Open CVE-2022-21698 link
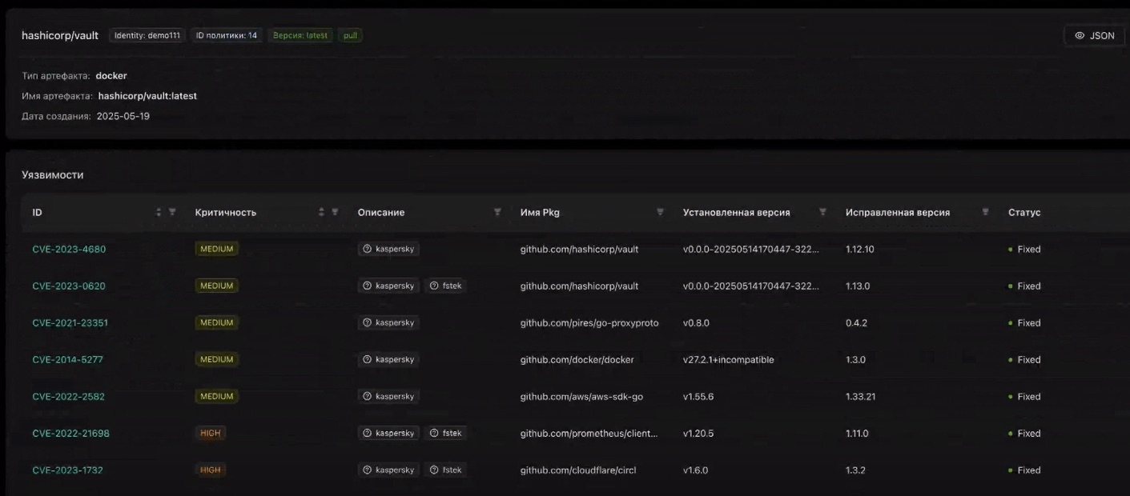Screen dimensions: 1130x496 click(x=70, y=433)
